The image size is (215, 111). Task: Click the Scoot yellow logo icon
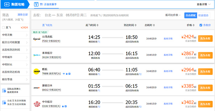(37, 71)
